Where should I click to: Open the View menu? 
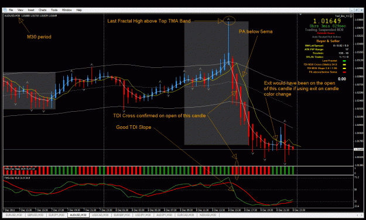(x=20, y=10)
